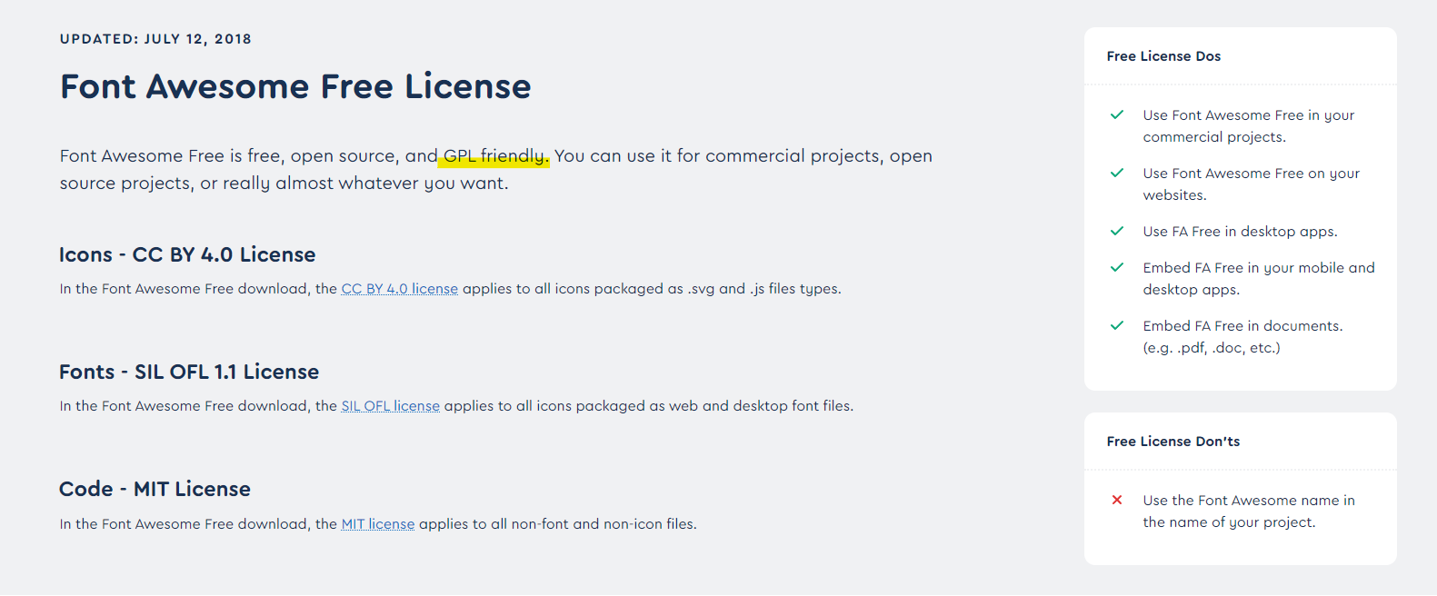Click the 'Font Awesome Free License' heading
Image resolution: width=1437 pixels, height=596 pixels.
[295, 86]
